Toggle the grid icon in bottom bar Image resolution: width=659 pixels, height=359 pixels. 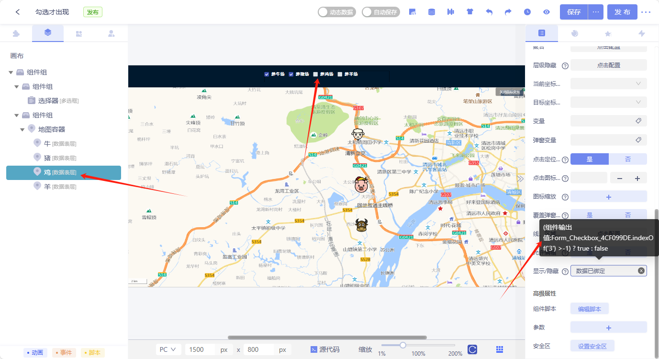500,349
